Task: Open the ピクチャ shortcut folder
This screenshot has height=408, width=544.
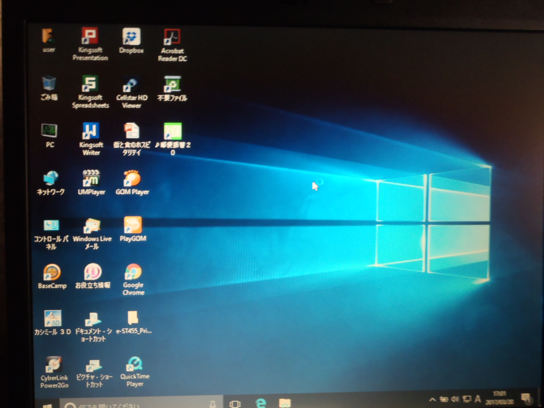Action: 93,373
